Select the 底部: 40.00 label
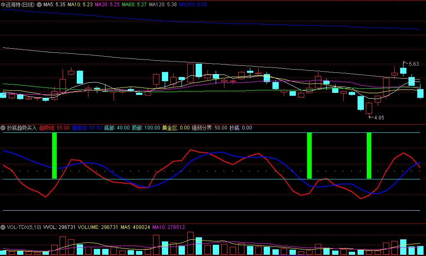 coord(117,128)
